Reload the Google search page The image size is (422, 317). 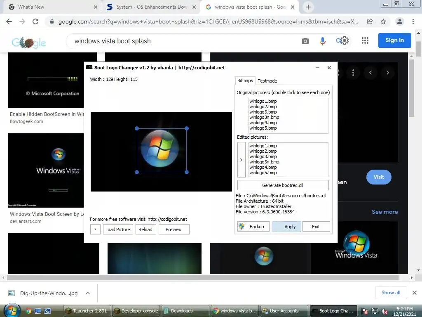coord(35,21)
